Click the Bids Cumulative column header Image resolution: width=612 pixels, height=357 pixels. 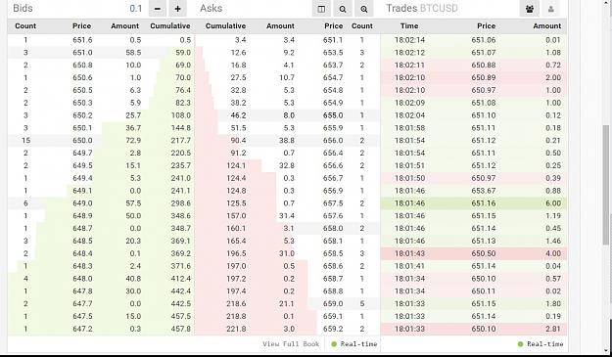[x=169, y=26]
